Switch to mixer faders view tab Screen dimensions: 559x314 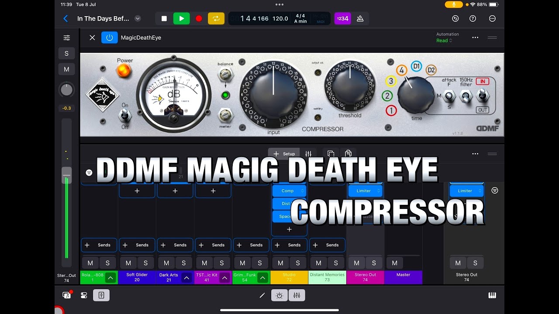pyautogui.click(x=308, y=154)
